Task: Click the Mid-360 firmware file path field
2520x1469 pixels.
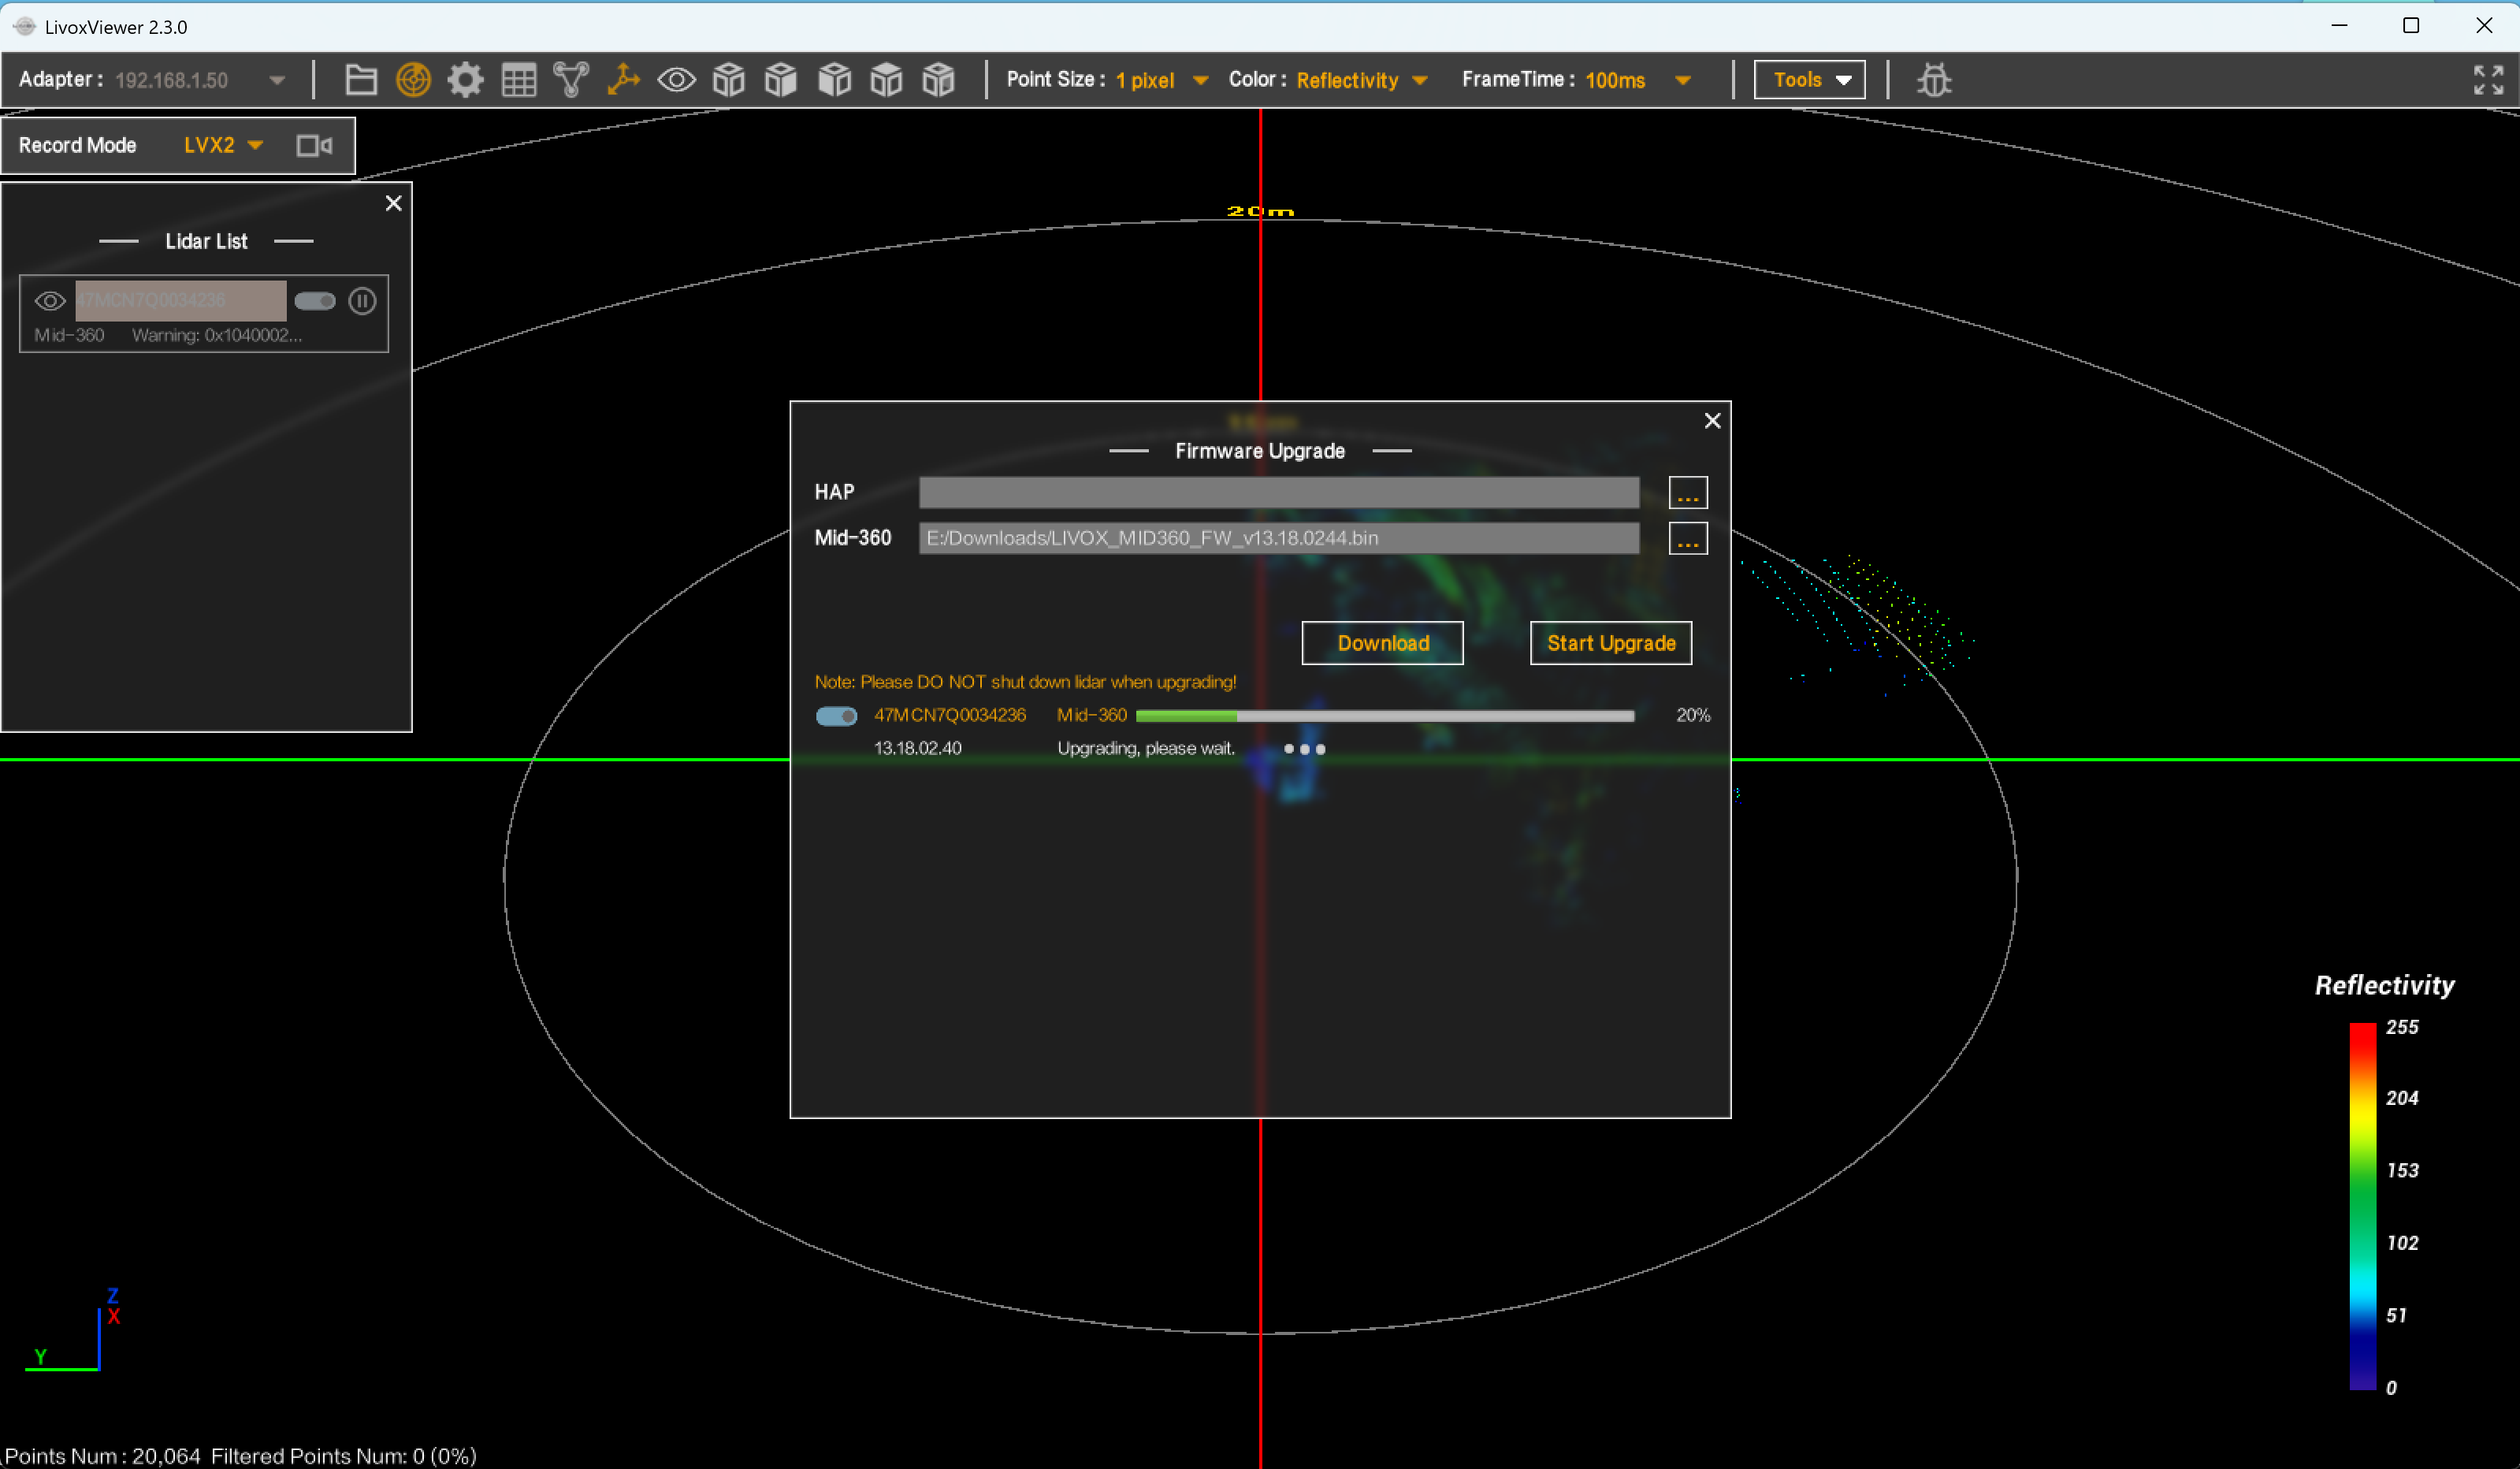Action: point(1278,538)
